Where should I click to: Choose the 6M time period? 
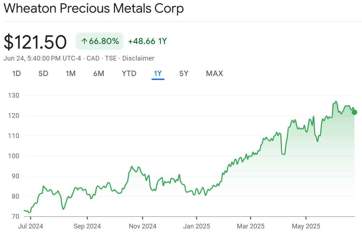[99, 74]
